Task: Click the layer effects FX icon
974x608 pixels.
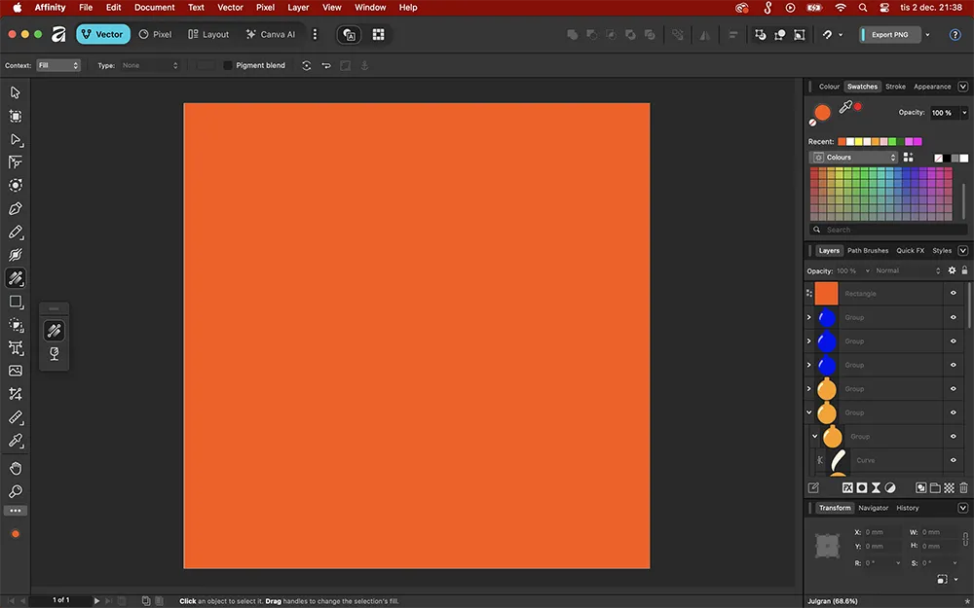Action: (847, 487)
